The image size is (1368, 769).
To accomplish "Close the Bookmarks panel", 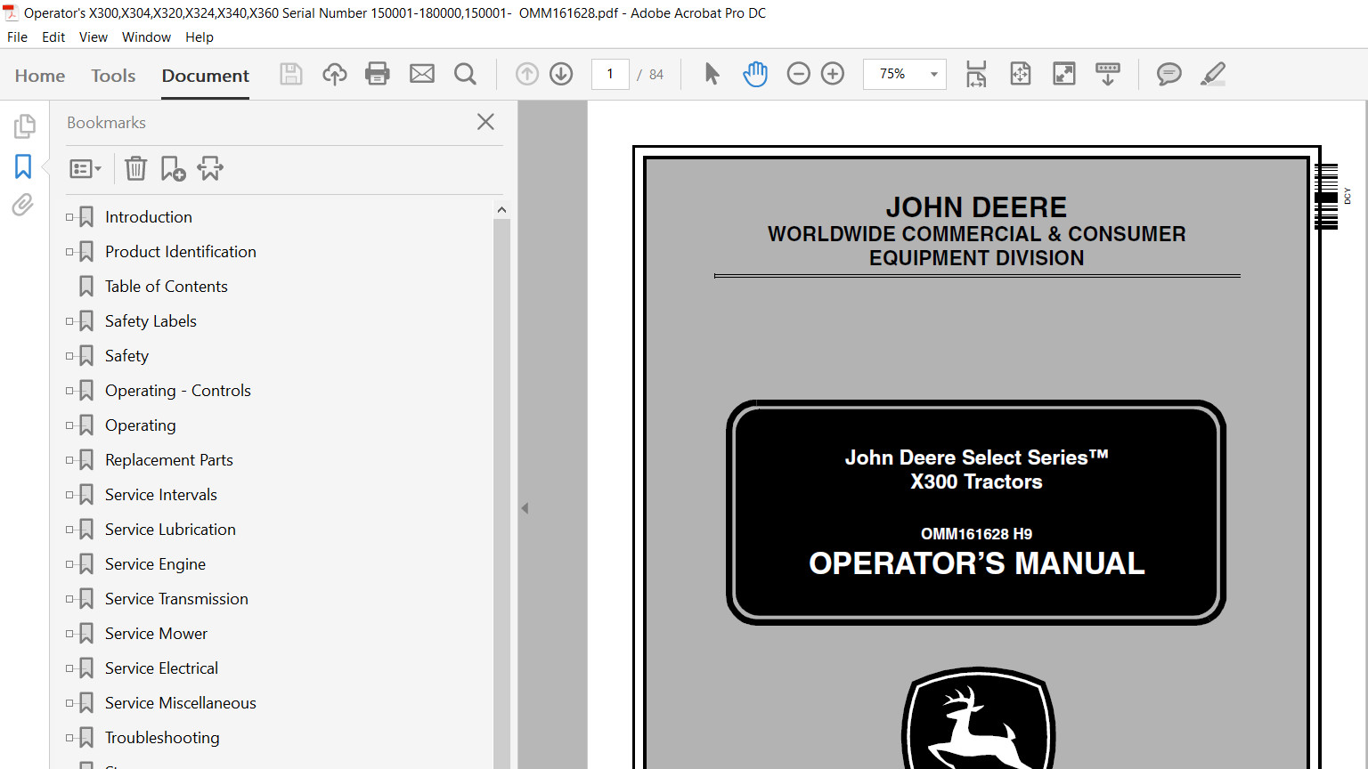I will 485,122.
